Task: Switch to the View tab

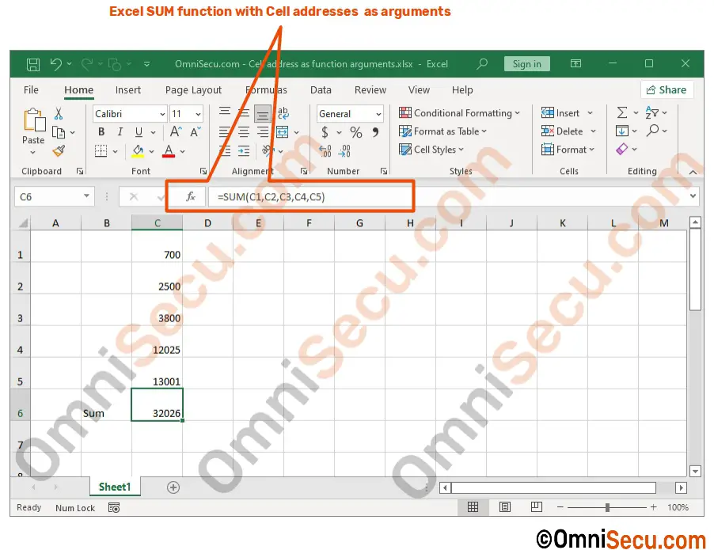Action: coord(419,90)
